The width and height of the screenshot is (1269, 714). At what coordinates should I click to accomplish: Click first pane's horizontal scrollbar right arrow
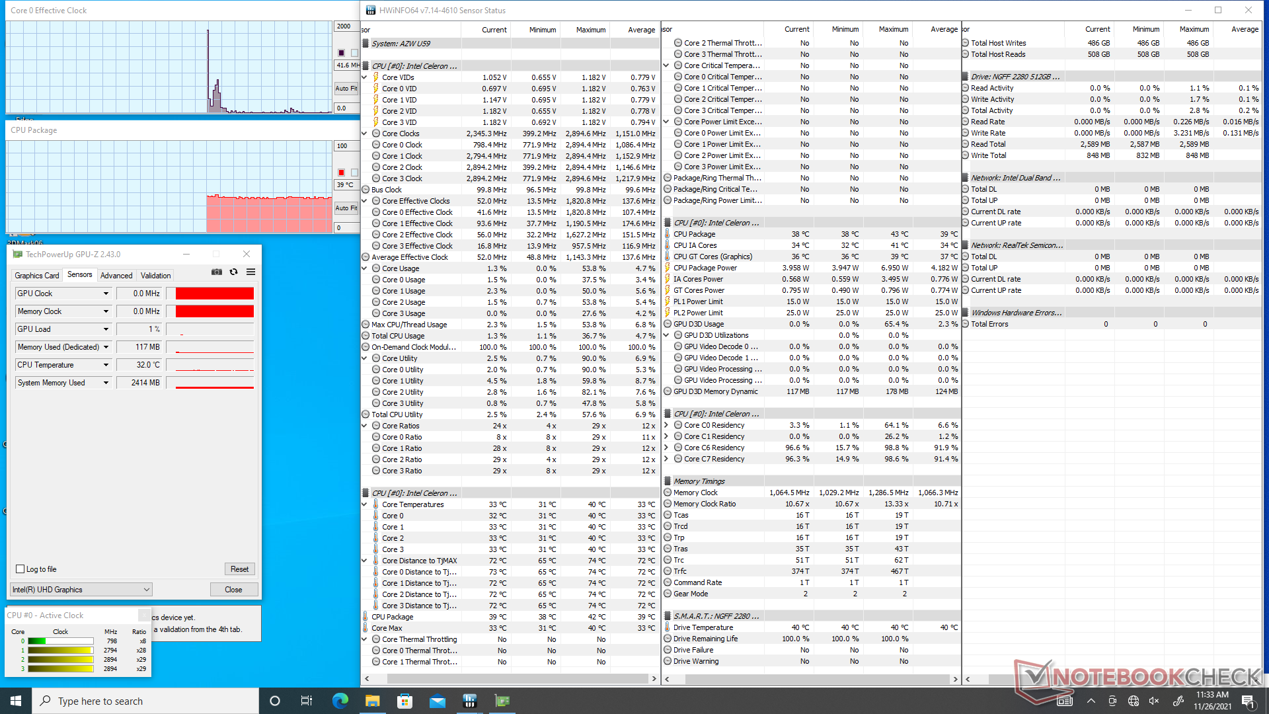point(654,679)
